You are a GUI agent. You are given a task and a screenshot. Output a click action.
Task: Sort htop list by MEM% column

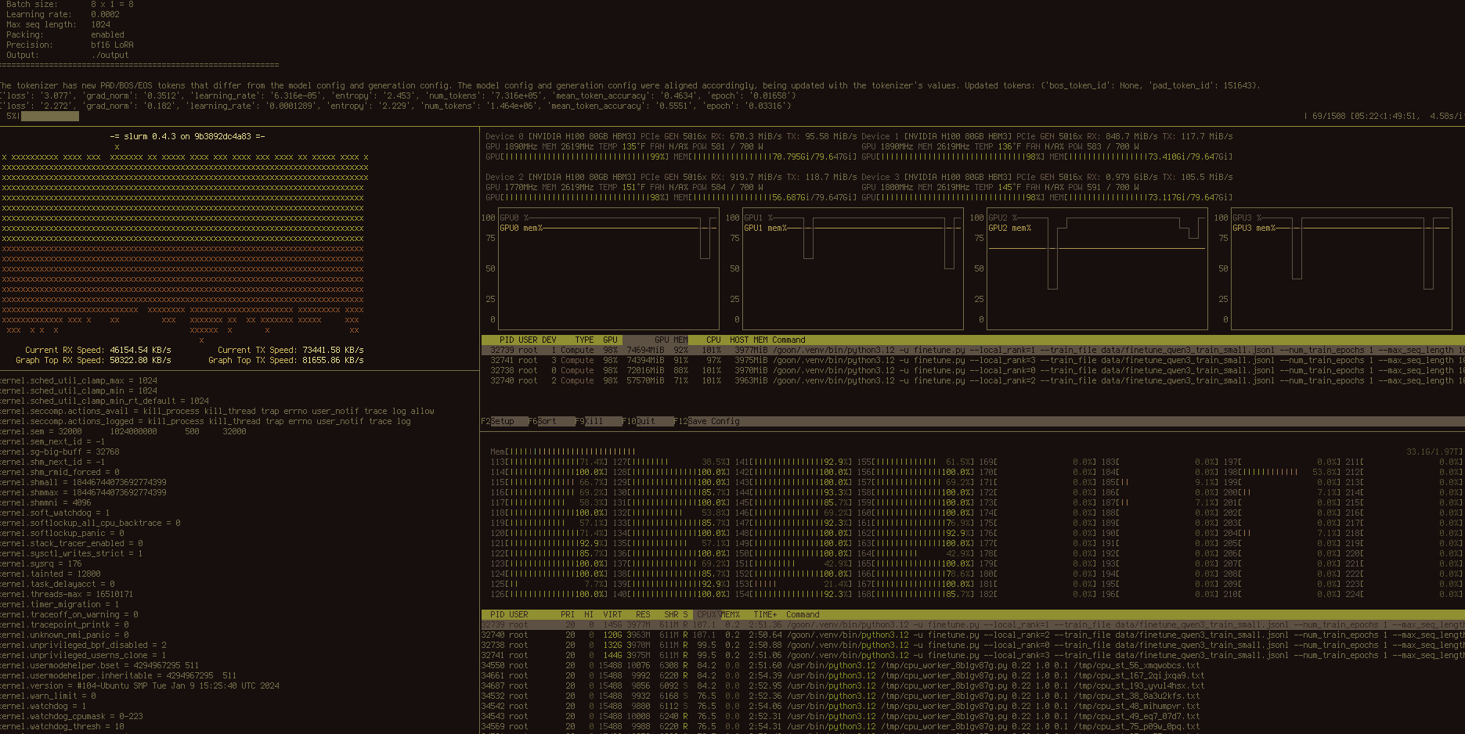tap(730, 614)
